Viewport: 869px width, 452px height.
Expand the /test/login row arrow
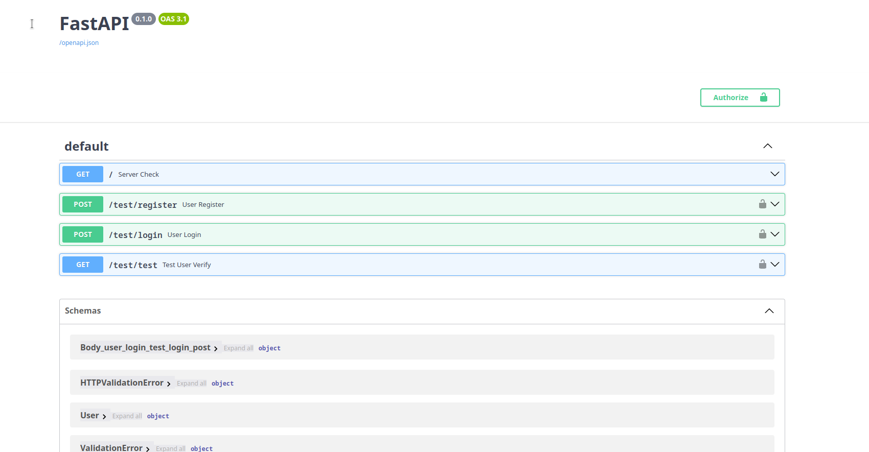coord(775,234)
